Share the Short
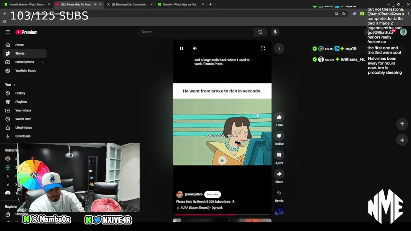Screen dimensions: 411x231 pos(279,174)
